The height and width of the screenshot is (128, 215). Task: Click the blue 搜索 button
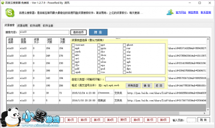[98, 32]
